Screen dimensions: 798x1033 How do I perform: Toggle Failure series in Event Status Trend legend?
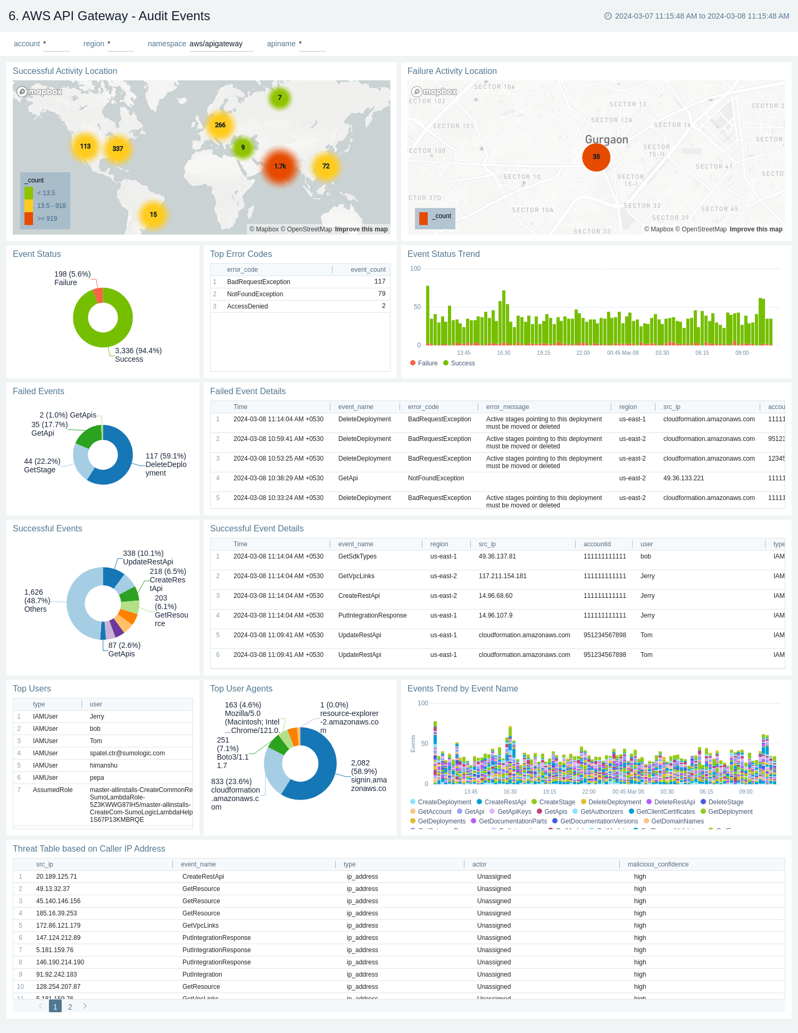424,363
